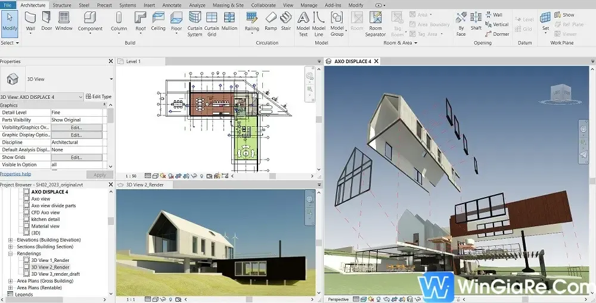Image resolution: width=596 pixels, height=303 pixels.
Task: Select 3D View 1_Render in browser
Action: (50, 261)
